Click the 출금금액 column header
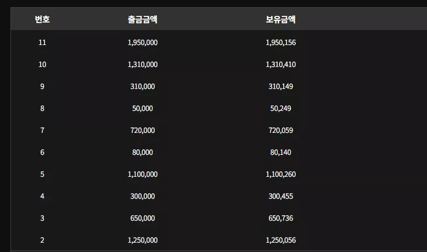Screen dimensions: 427x252 point(142,19)
